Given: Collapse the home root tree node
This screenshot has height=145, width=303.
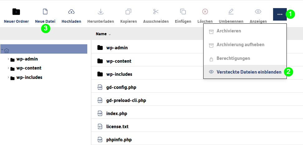Looking at the screenshot, I should pyautogui.click(x=2, y=50).
